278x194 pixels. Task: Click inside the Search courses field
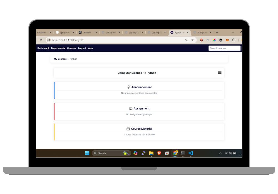(224, 48)
